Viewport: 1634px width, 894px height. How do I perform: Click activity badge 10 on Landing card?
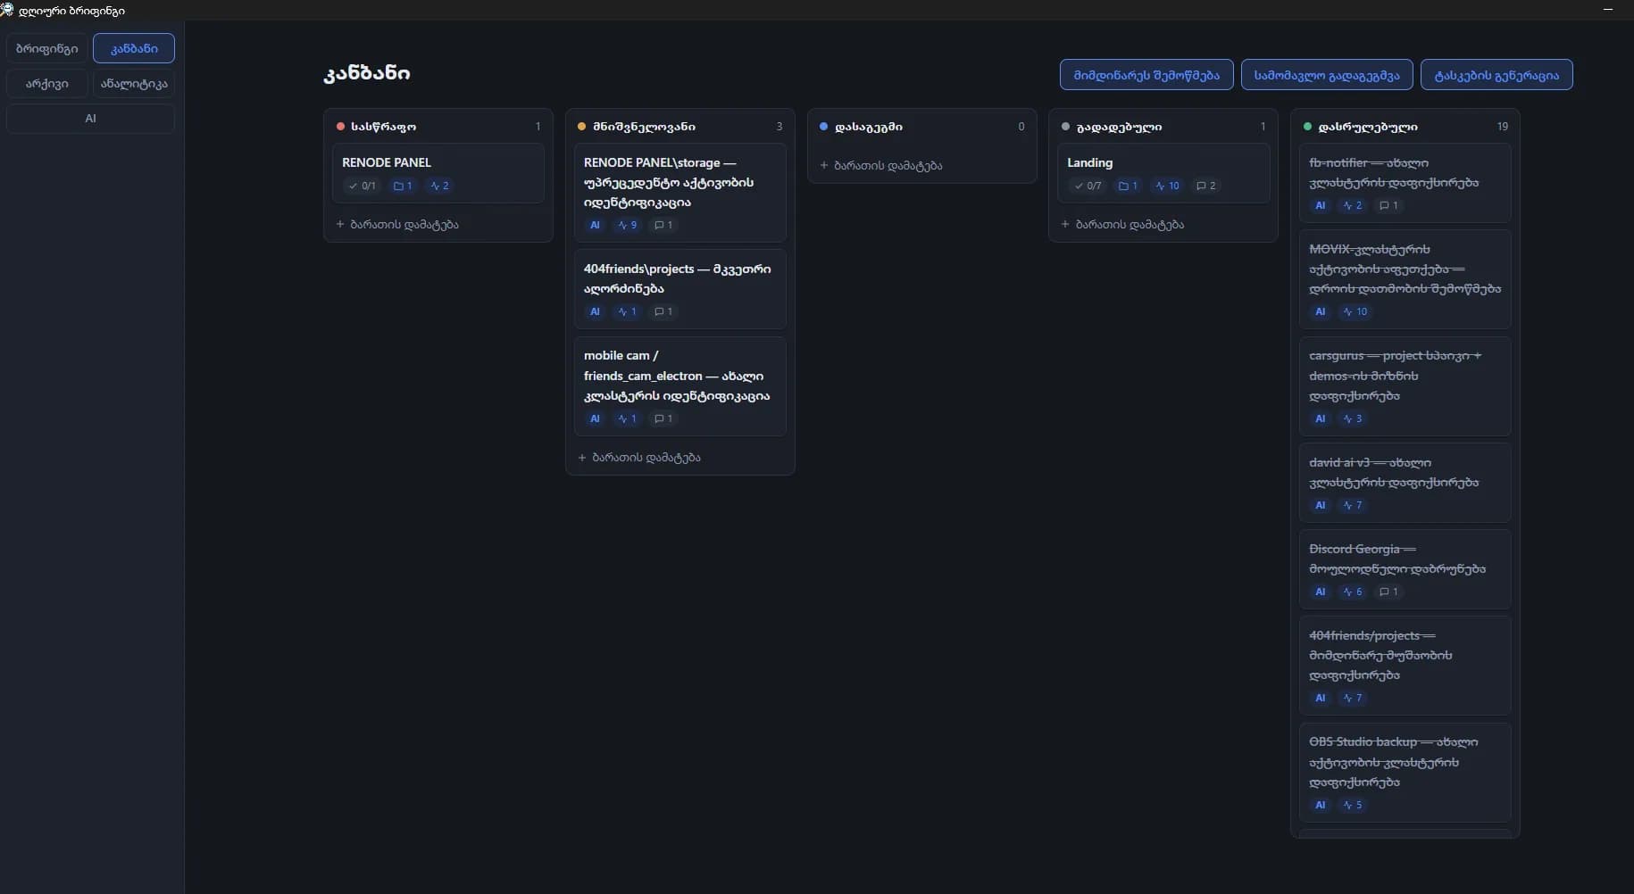(x=1167, y=186)
